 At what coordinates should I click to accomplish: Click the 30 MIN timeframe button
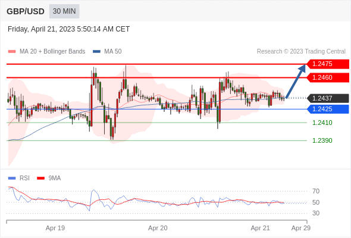(x=64, y=11)
